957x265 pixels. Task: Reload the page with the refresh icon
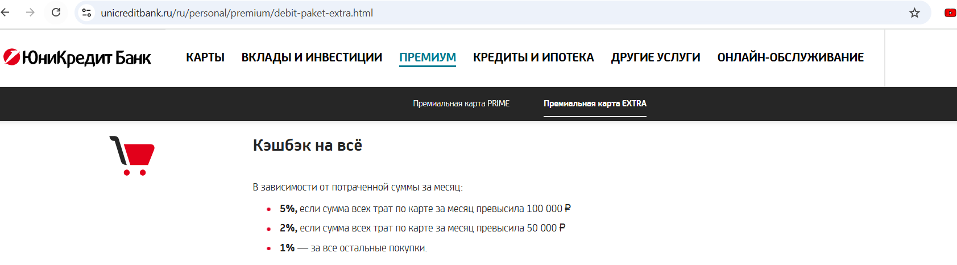click(56, 13)
